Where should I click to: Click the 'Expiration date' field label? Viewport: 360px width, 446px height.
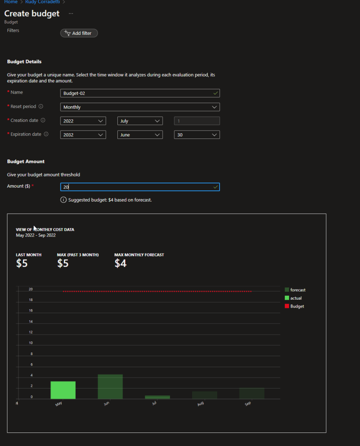[x=26, y=134]
